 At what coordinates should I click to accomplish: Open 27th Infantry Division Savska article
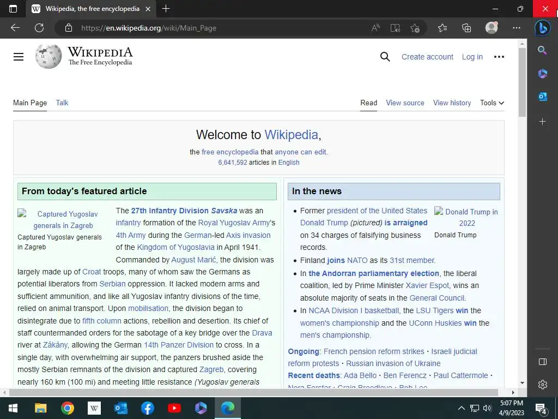(x=184, y=211)
